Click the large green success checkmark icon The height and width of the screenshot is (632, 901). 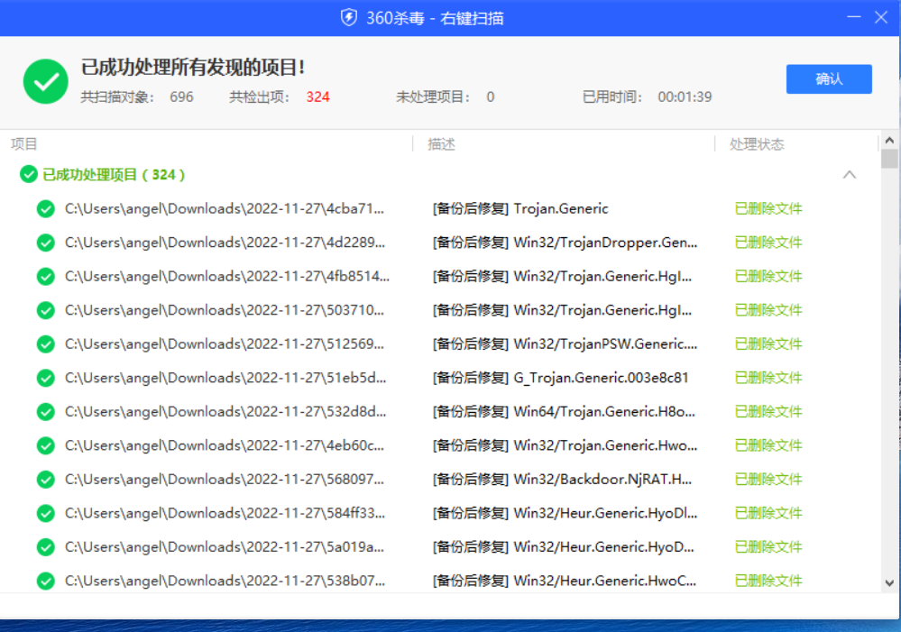click(46, 81)
